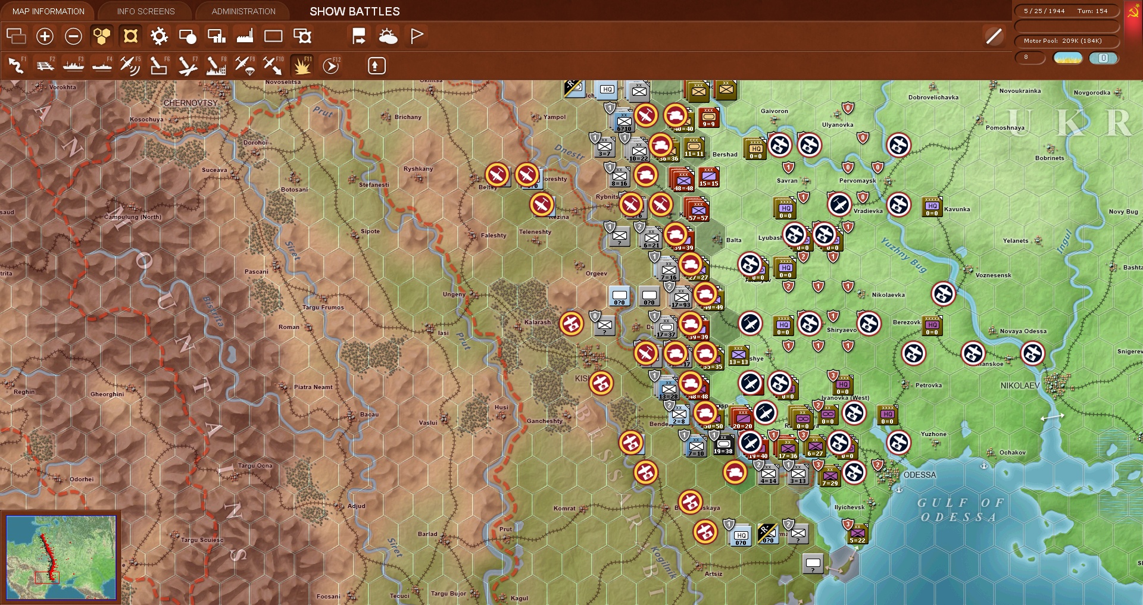Click the Turn: 154 text

pyautogui.click(x=1092, y=11)
